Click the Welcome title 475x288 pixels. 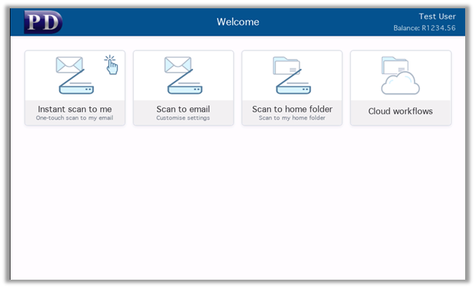click(x=237, y=22)
